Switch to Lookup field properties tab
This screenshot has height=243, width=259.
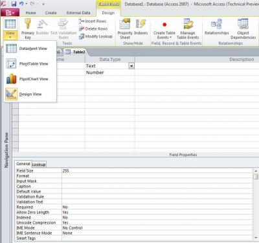click(39, 165)
